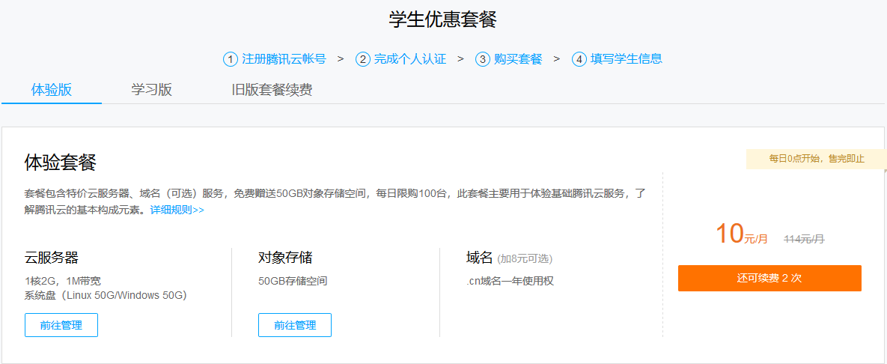Click 前往管理 under 对象存储
This screenshot has width=887, height=364.
point(295,325)
